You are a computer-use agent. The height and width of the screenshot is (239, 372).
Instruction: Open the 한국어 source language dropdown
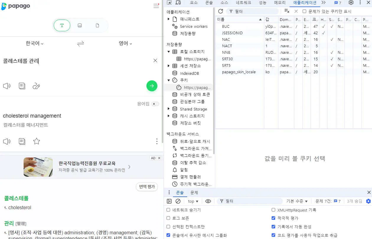point(34,43)
